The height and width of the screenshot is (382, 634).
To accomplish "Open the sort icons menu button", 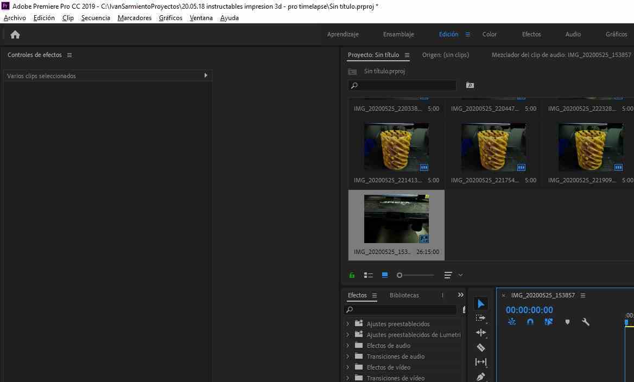I will 448,275.
